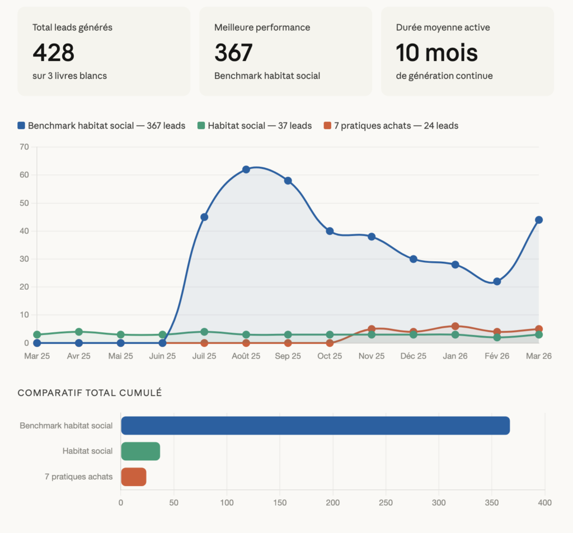
Task: Toggle the 'Benchmark habitat social — 367 leads' legend label
Action: pyautogui.click(x=106, y=126)
